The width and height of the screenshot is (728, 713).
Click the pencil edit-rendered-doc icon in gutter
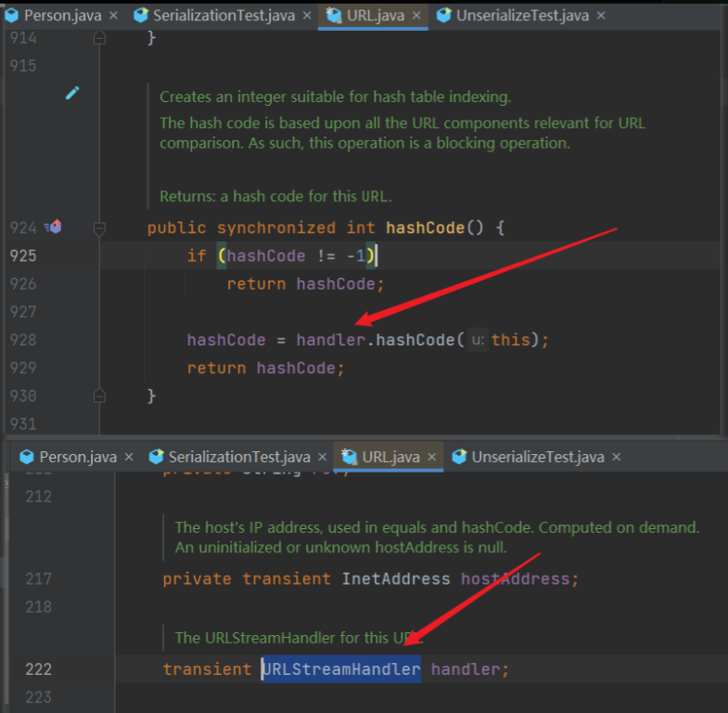(72, 93)
